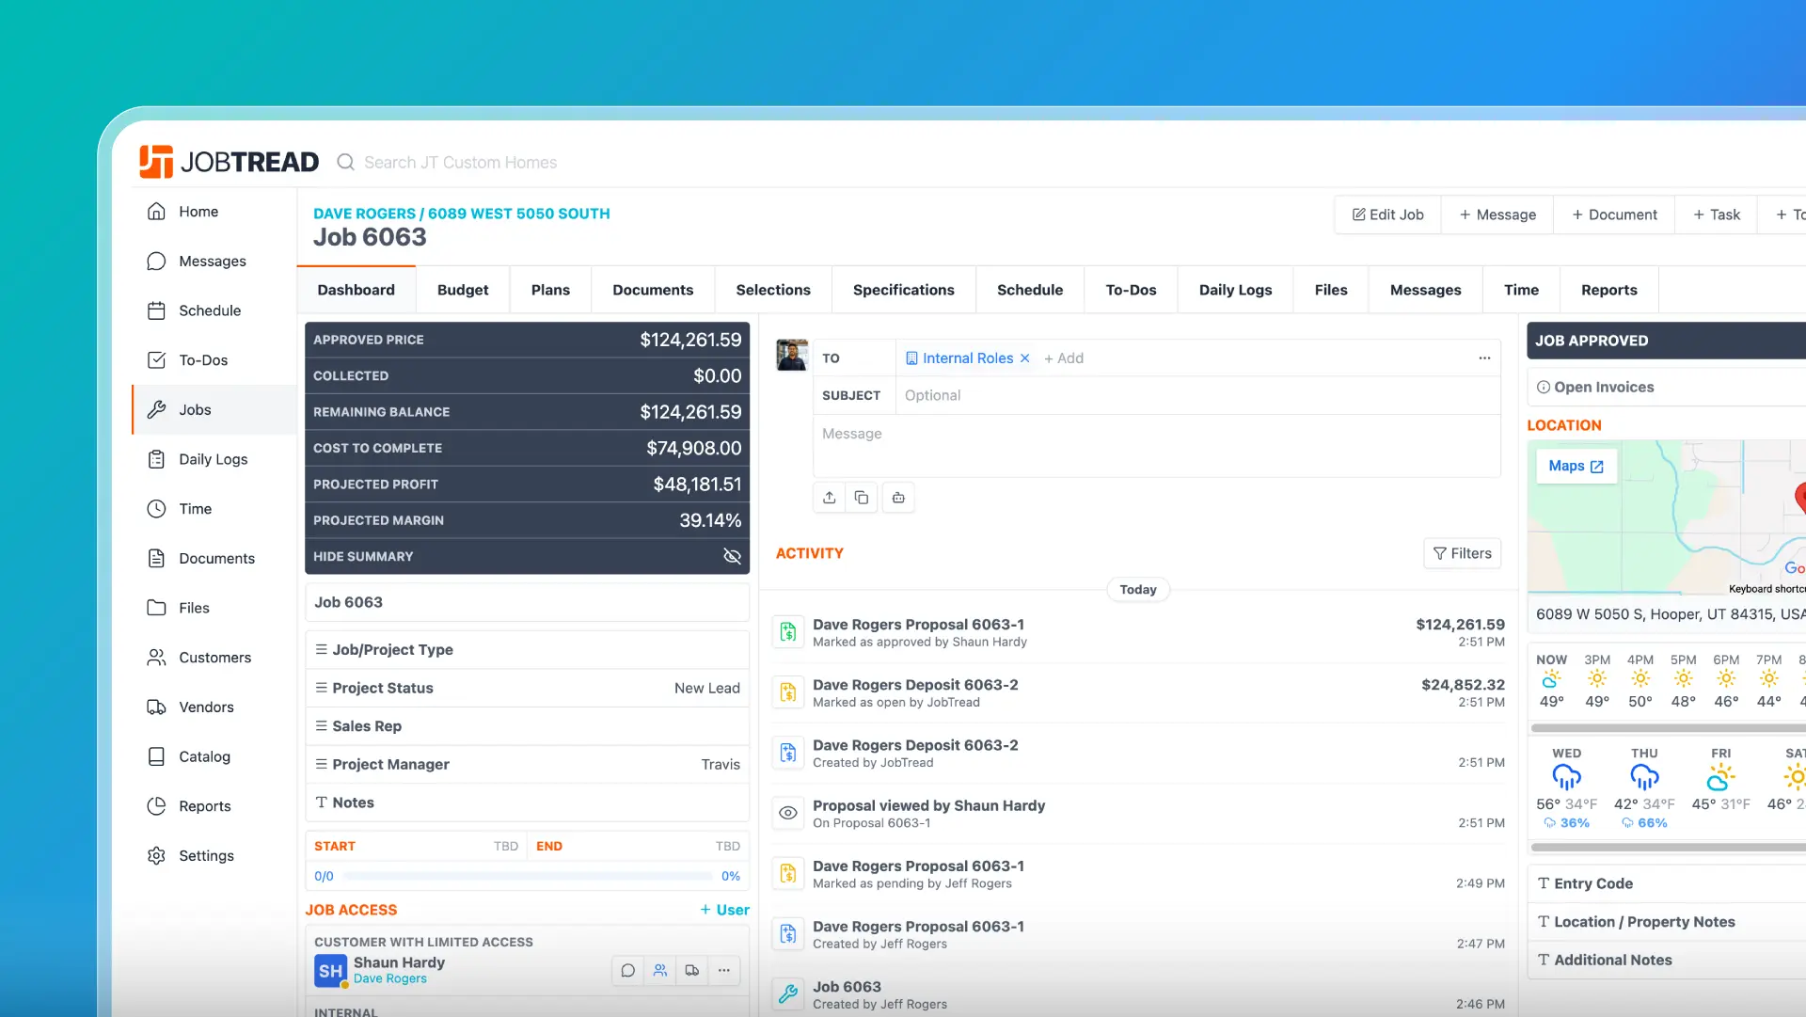Open Maps for the job location
The height and width of the screenshot is (1017, 1806).
pos(1575,466)
